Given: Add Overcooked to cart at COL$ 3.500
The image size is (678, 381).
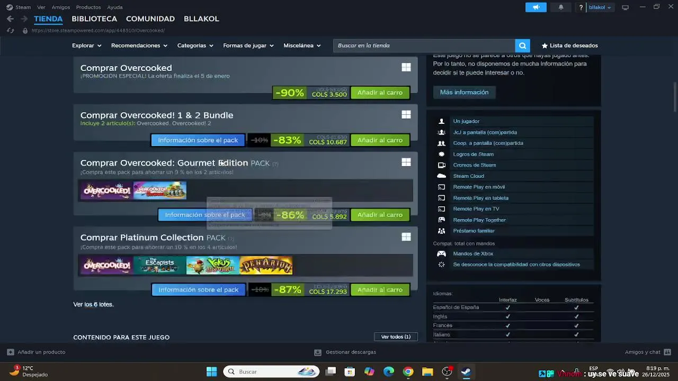Looking at the screenshot, I should click(380, 93).
